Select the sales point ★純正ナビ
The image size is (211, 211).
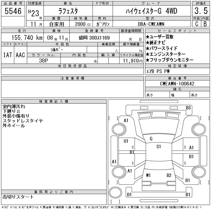click(x=155, y=42)
